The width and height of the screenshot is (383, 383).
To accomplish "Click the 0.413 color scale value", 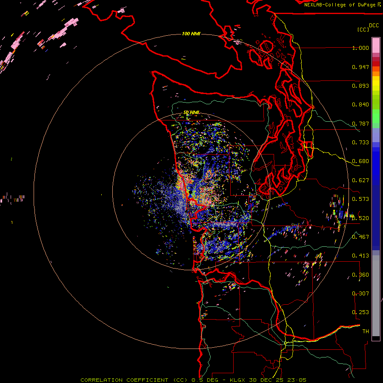I will [x=360, y=256].
